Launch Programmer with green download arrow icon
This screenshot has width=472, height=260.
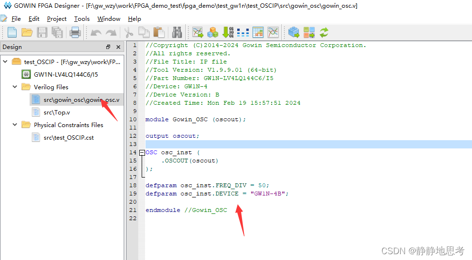[228, 32]
